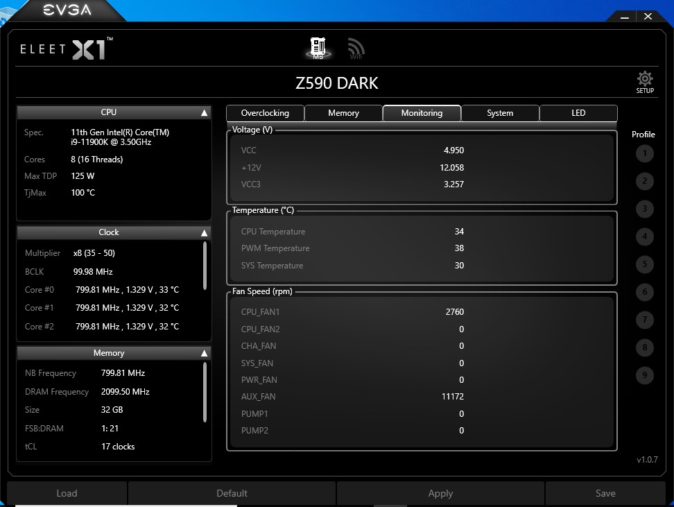Click the Core #1 readings row
The image size is (674, 507).
102,308
